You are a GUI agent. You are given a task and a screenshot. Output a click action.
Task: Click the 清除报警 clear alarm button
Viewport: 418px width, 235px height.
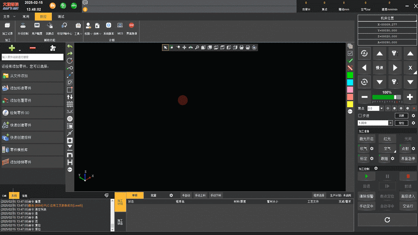tap(366, 196)
